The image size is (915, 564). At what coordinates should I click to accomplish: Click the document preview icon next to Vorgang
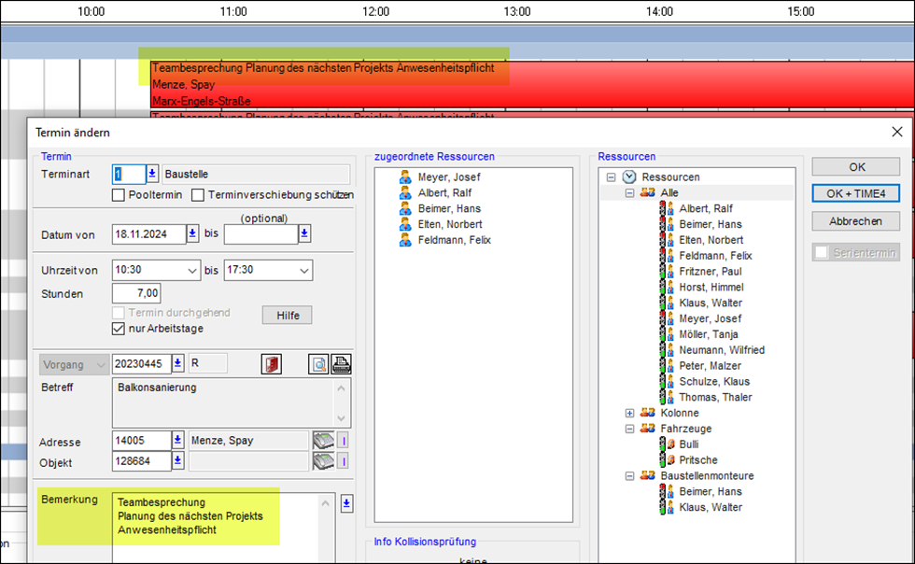tap(318, 364)
